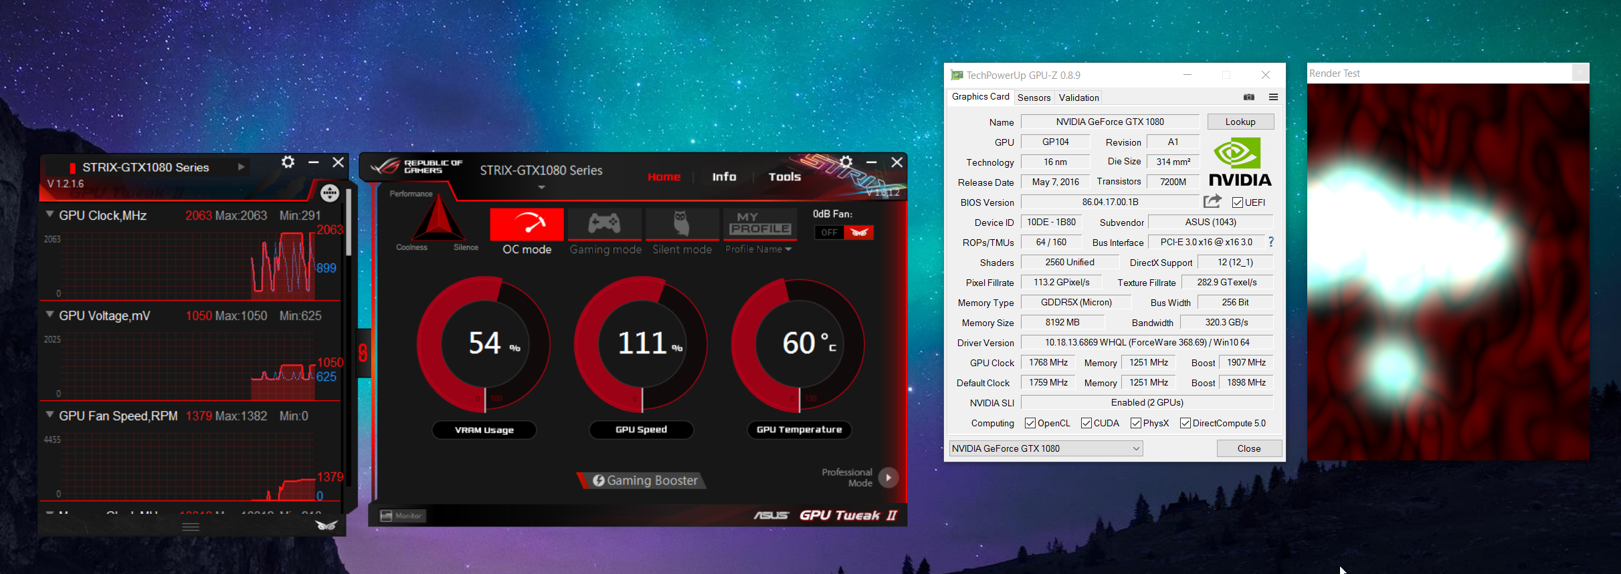Screen dimensions: 1621x574
Task: Open the Validation tab
Action: 1078,98
